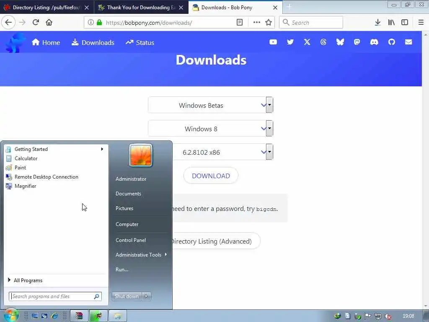429x322 pixels.
Task: Open a new tab with the plus button
Action: pyautogui.click(x=289, y=8)
